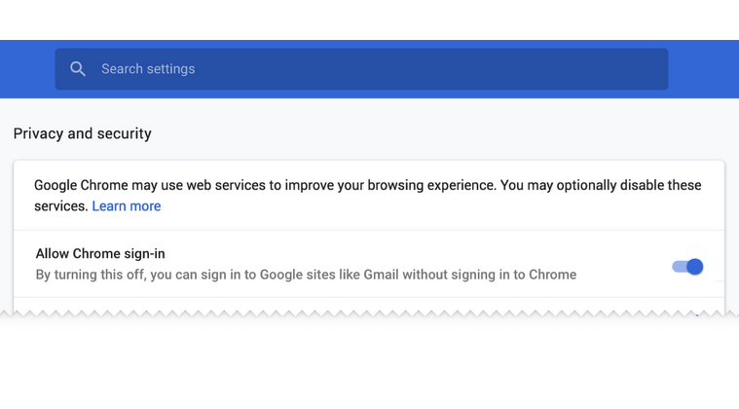The height and width of the screenshot is (409, 739).
Task: Click "optionally disable these" text in card
Action: (x=629, y=185)
